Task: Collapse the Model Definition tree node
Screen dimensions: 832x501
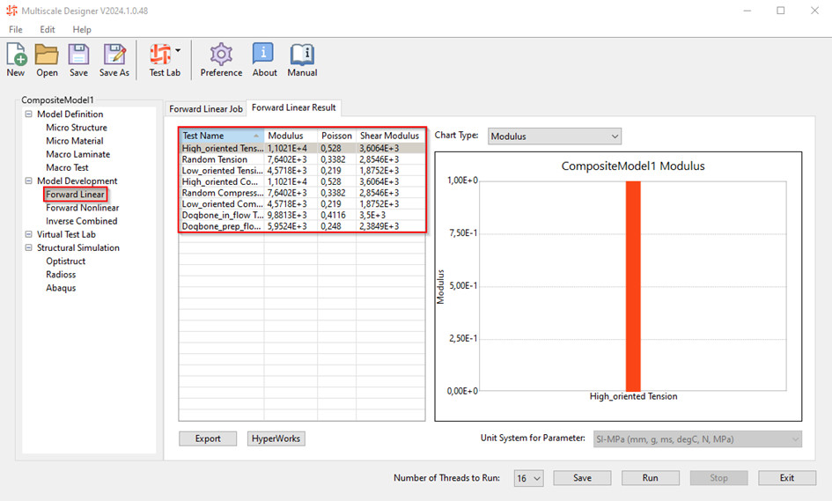Action: [29, 114]
